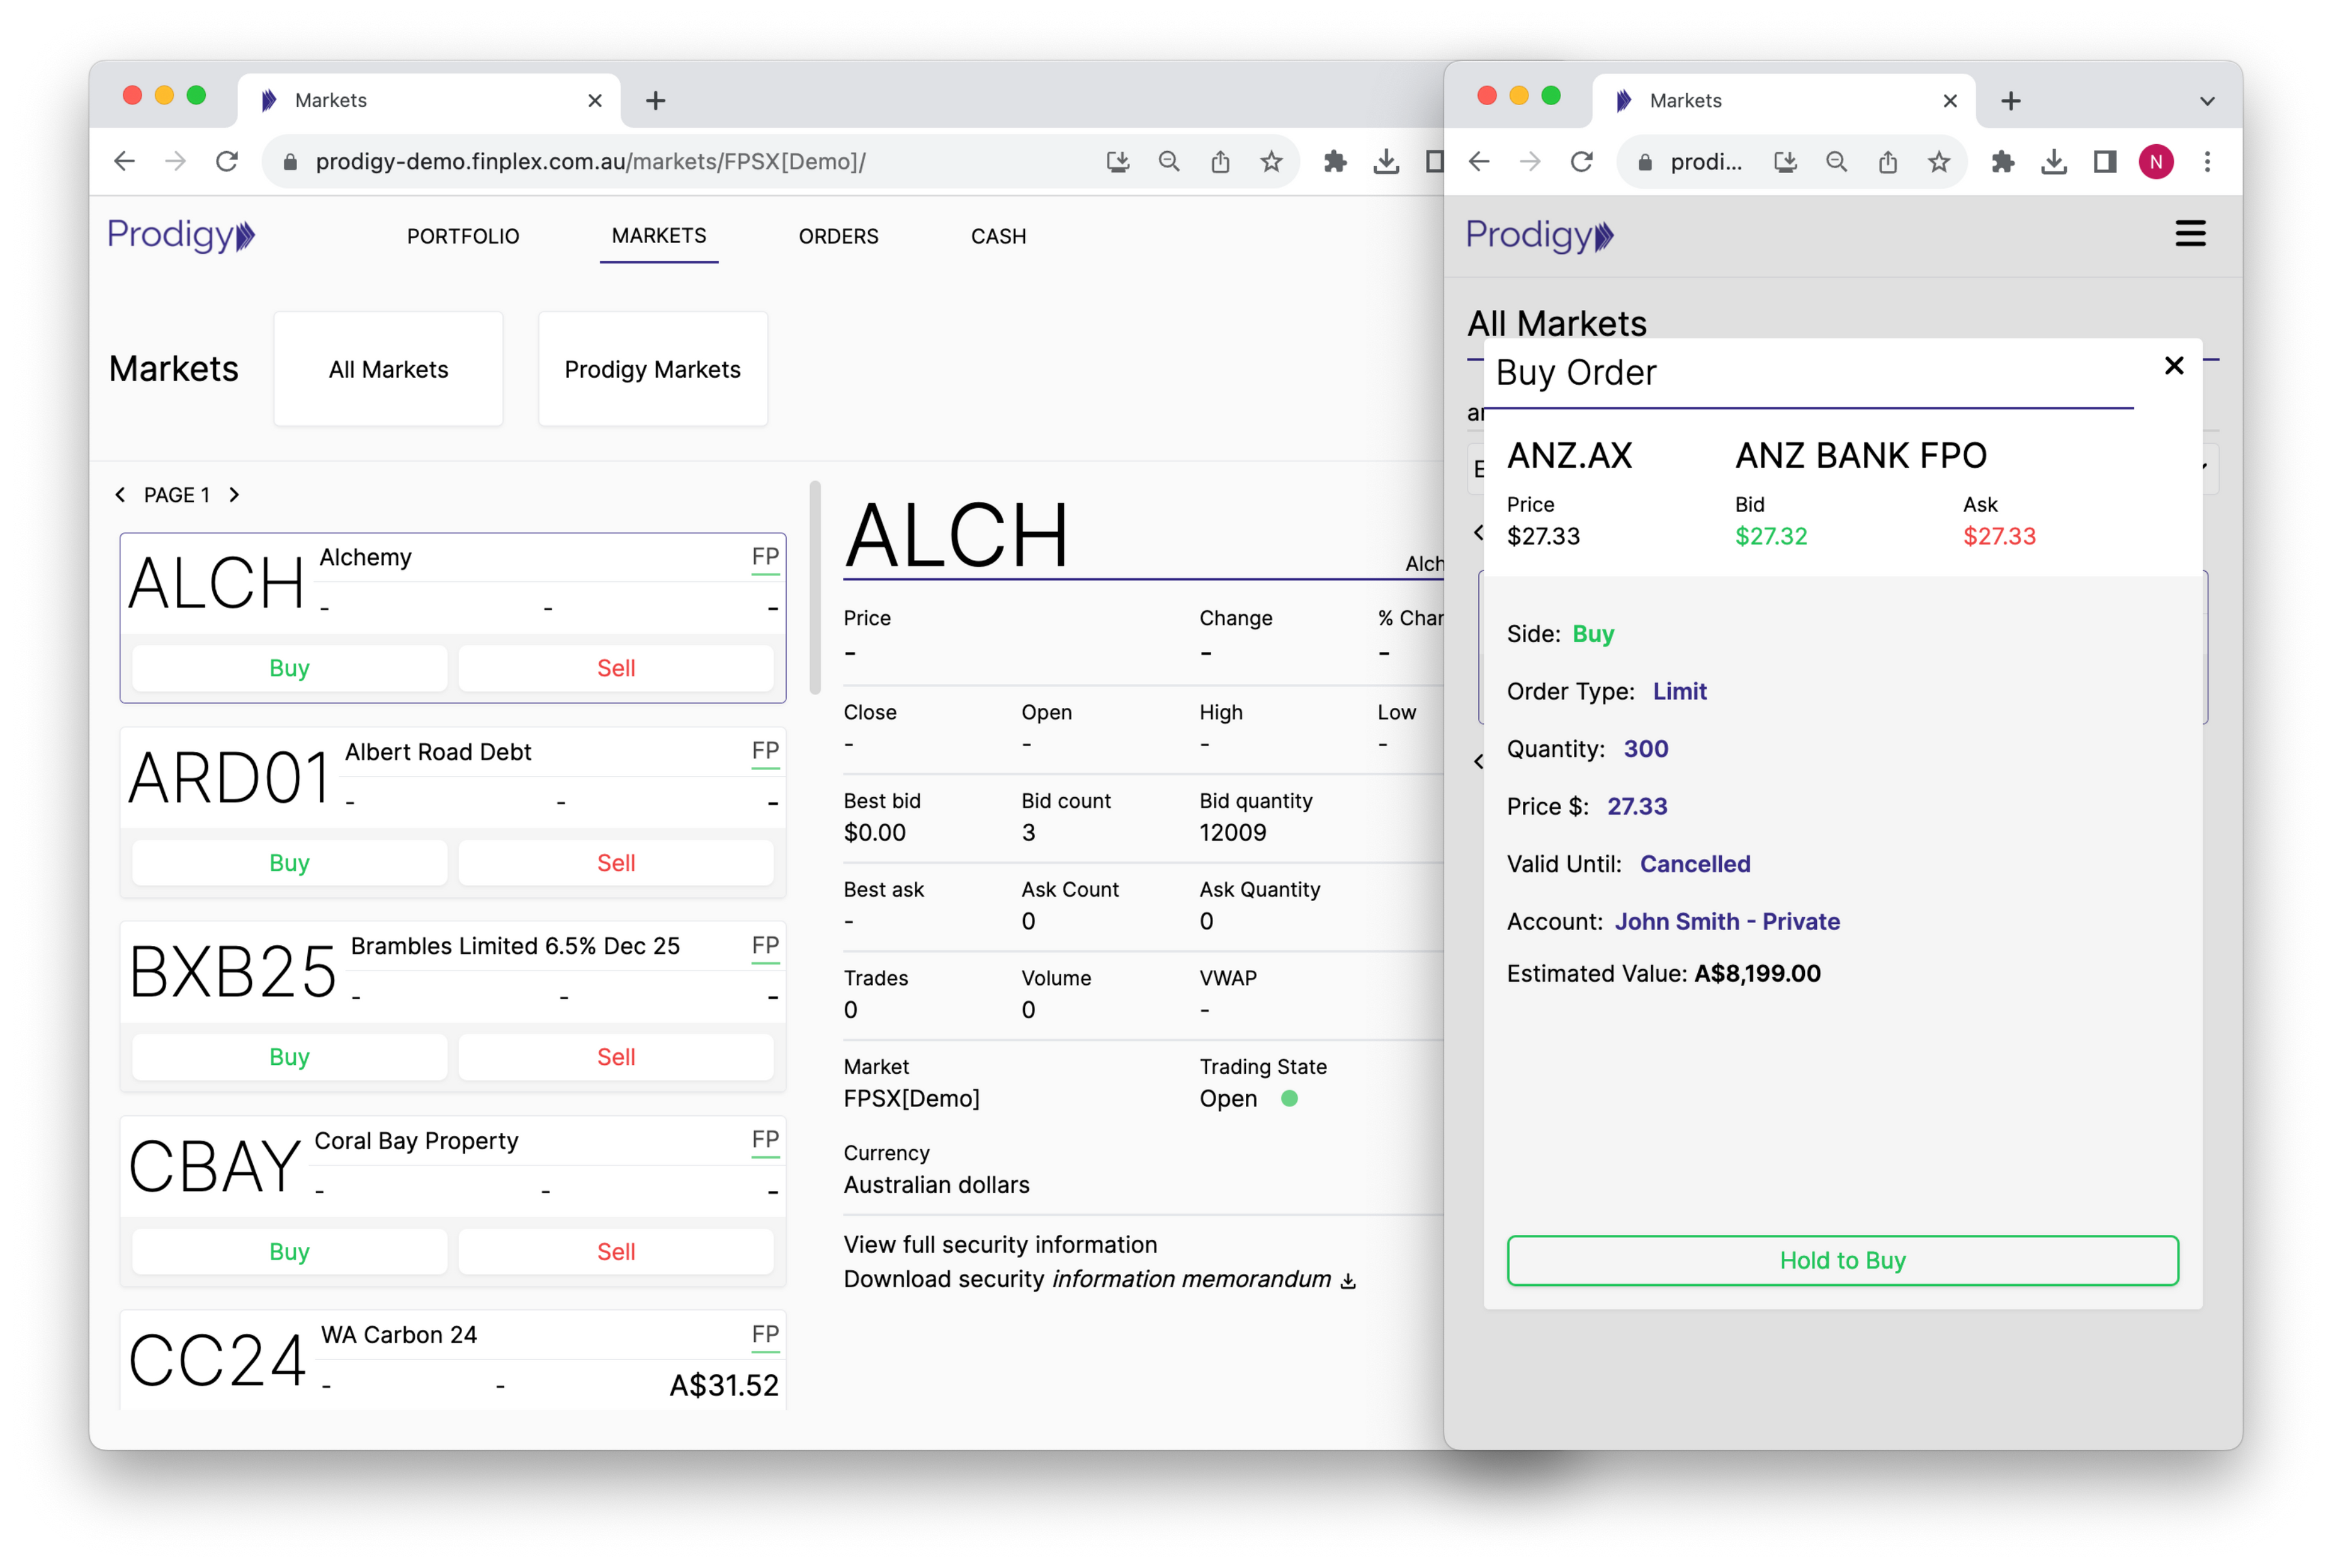The width and height of the screenshot is (2333, 1568).
Task: Open the ORDERS navigation tab
Action: (x=838, y=237)
